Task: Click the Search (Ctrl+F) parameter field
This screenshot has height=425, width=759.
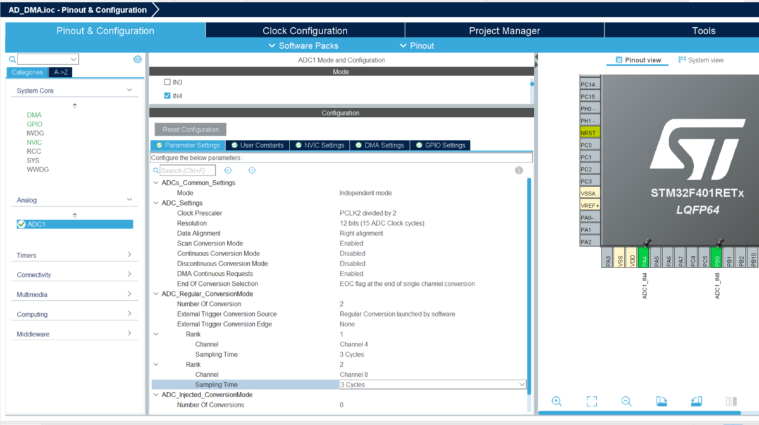Action: tap(187, 170)
